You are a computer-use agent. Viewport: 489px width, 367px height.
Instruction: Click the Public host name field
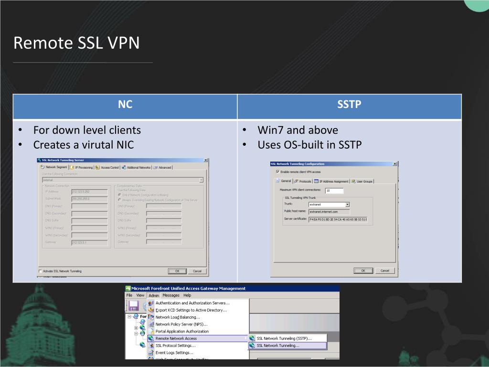(330, 212)
